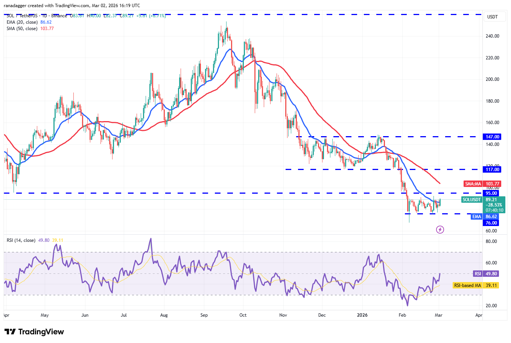Click the TradingView logo in the bottom corner
511x343 pixels.
coord(33,332)
